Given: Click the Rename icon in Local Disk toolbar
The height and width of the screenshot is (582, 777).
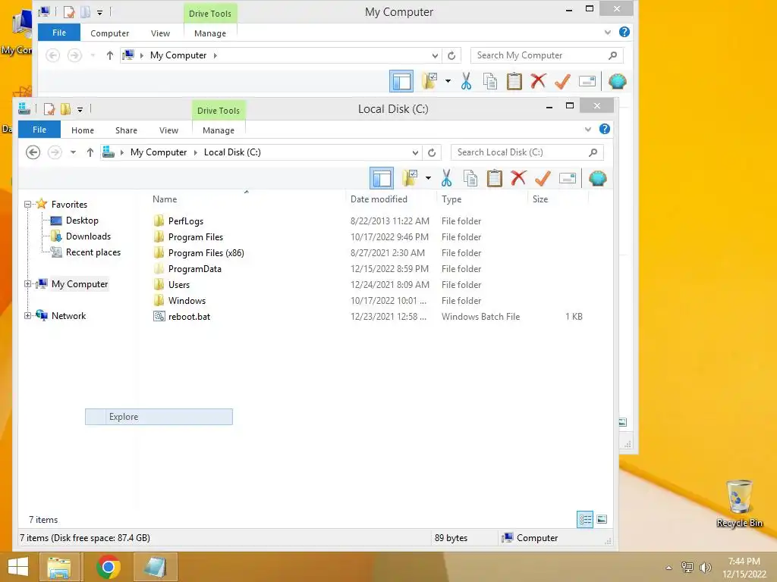Looking at the screenshot, I should click(x=568, y=178).
